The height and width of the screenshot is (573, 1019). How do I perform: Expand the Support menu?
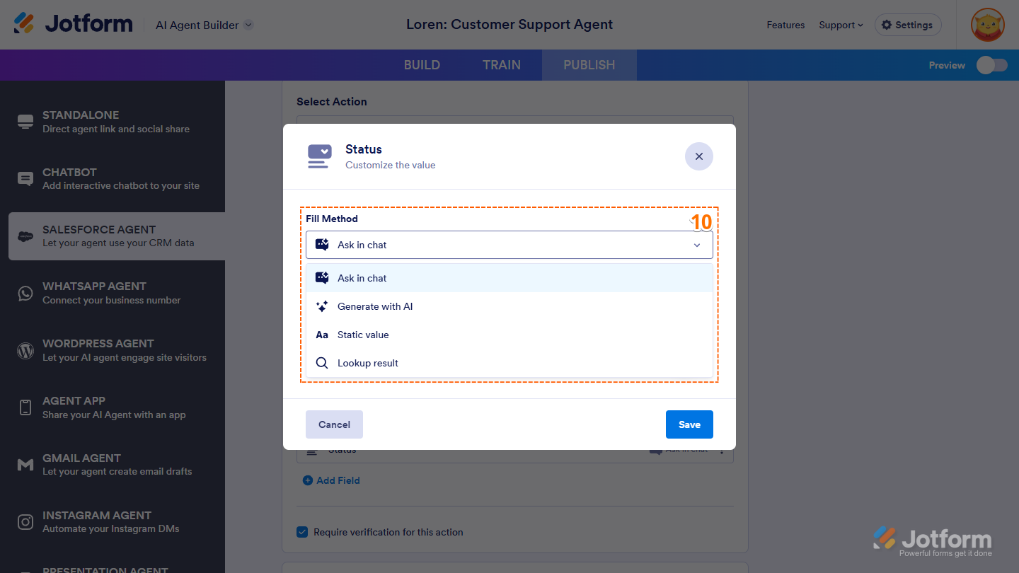[841, 25]
